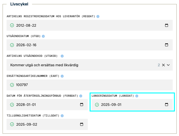Show info for Ersättningsartikelnummer (EART)

tap(62, 76)
